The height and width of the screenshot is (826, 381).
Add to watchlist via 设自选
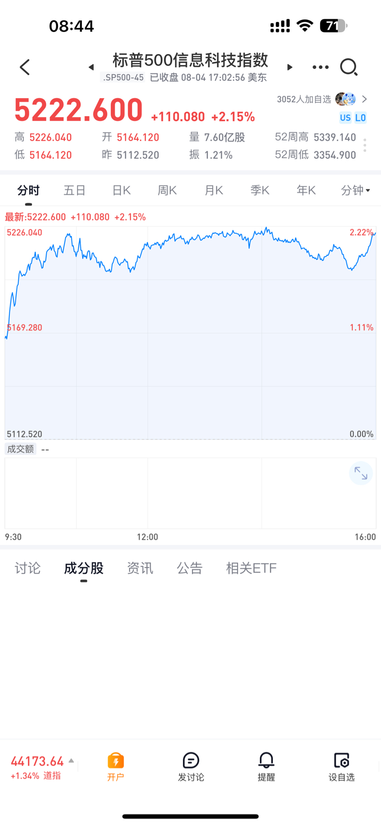[x=342, y=766]
